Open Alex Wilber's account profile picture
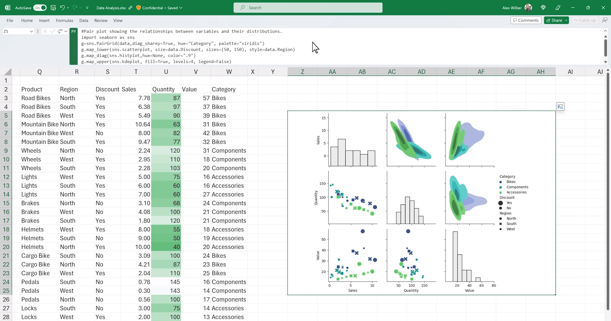The height and width of the screenshot is (321, 611). point(528,8)
